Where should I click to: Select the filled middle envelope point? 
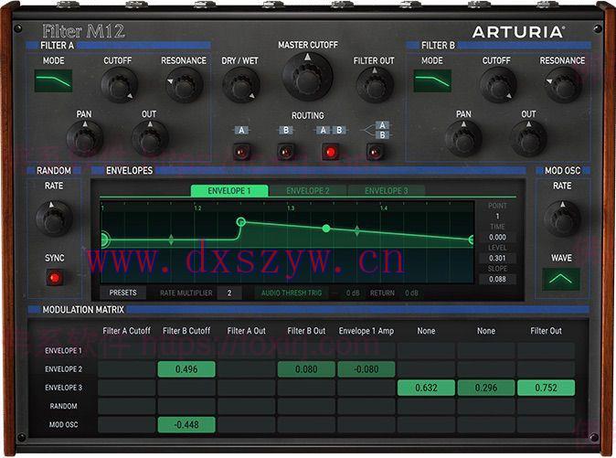[x=325, y=229]
